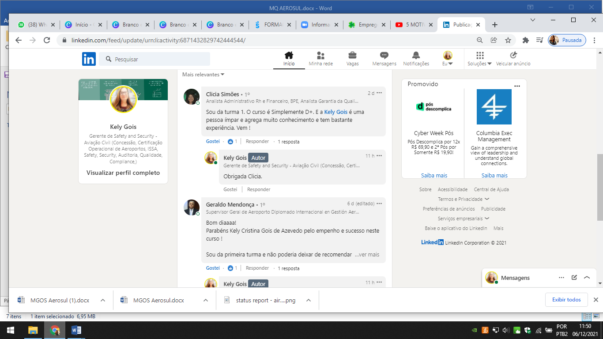Viewport: 603px width, 339px height.
Task: Expand Geraldo's comment with ...ver mais
Action: 367,255
